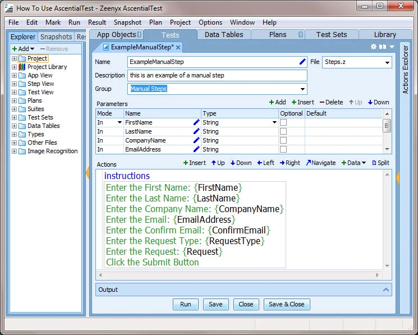Open the Project Library books icon
Screen dimensions: 418x335
click(x=22, y=67)
